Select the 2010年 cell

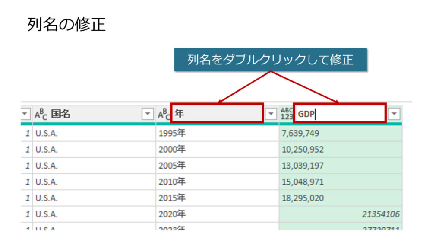[x=172, y=182]
